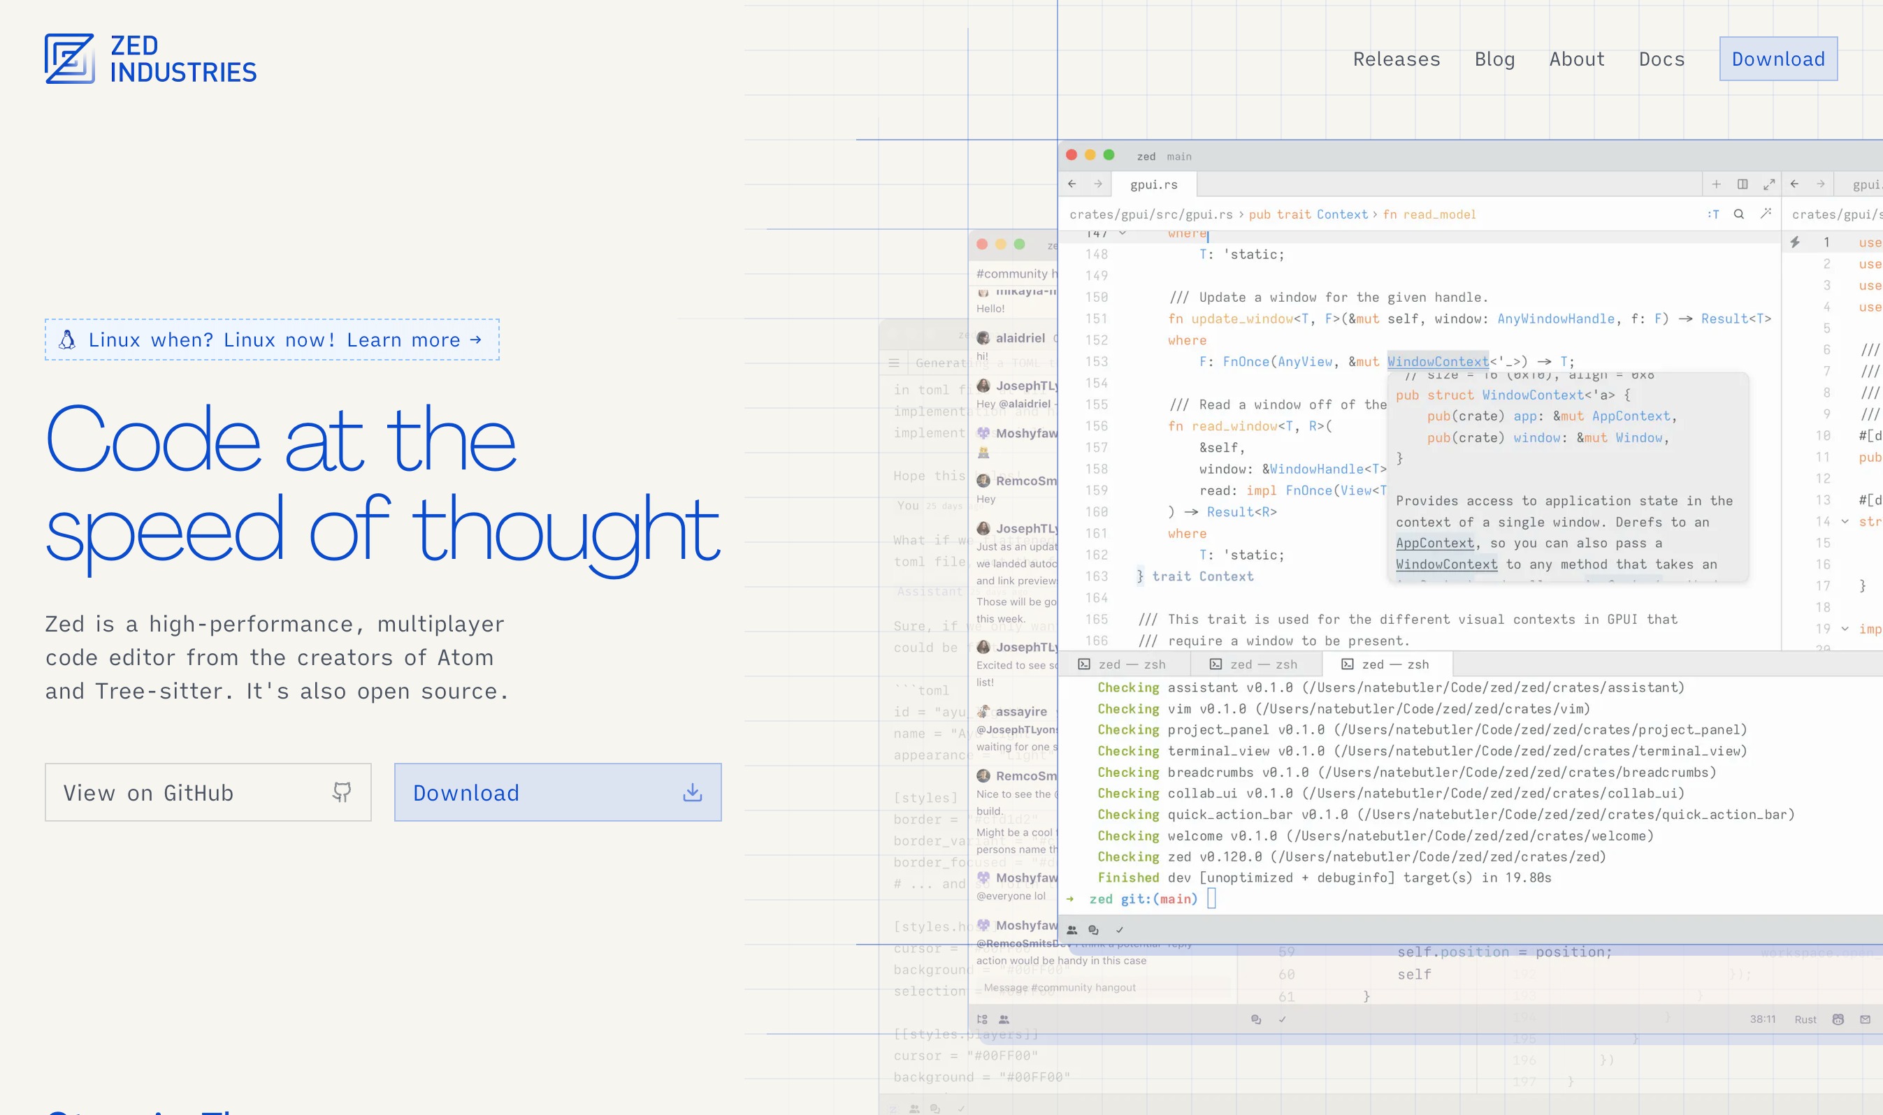Open About in the top navigation

coord(1577,59)
